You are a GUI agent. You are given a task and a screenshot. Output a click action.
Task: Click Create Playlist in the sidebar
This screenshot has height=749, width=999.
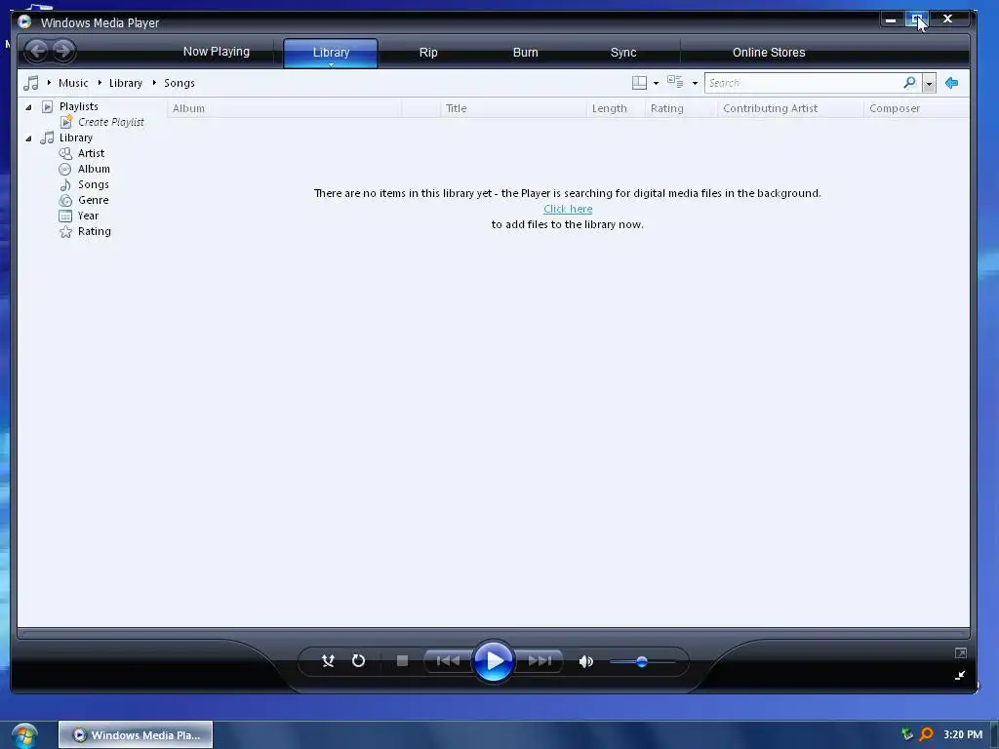[111, 122]
